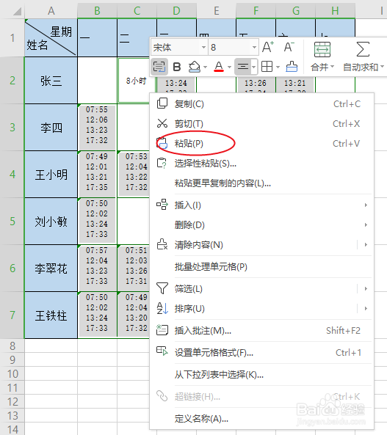
Task: Toggle Bold formatting in mini toolbar
Action: click(177, 67)
